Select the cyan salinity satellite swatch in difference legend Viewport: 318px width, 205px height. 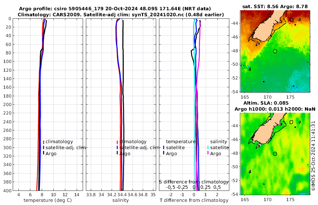point(208,147)
